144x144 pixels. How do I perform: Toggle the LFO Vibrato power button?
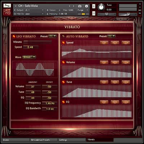coord(14,36)
